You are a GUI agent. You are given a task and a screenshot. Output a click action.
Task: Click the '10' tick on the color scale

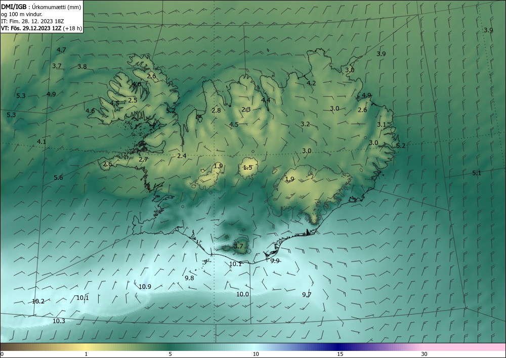pos(256,354)
